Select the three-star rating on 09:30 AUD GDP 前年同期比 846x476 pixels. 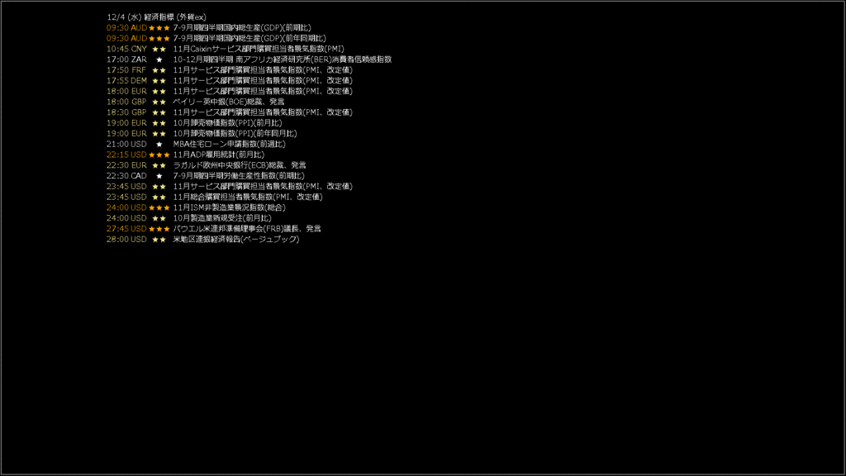(x=159, y=38)
